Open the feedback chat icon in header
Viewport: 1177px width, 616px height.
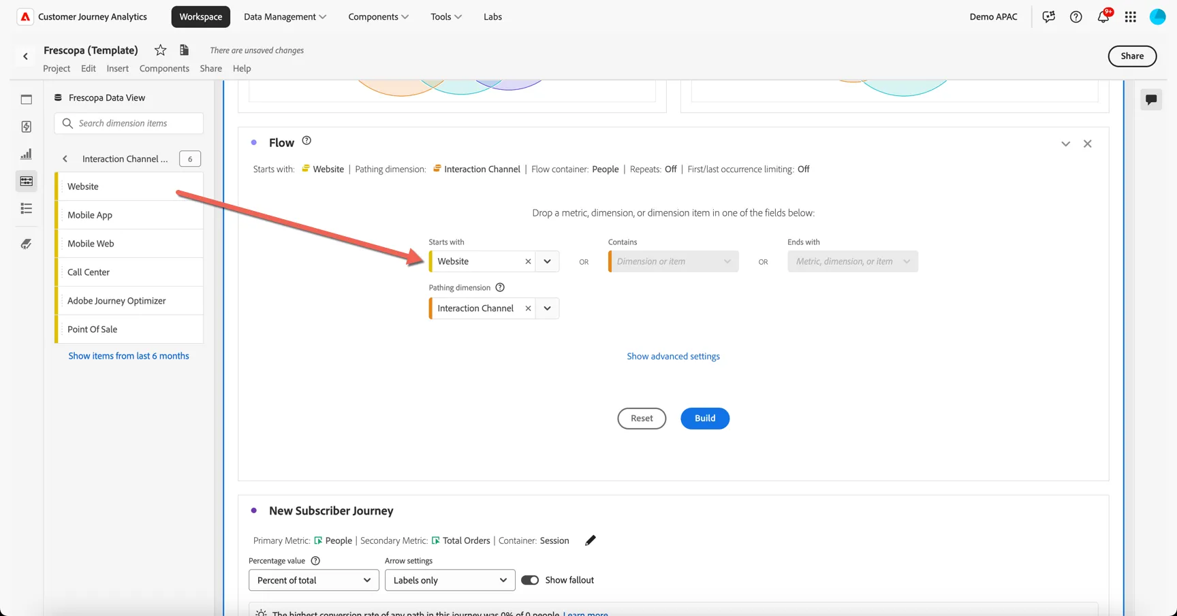pyautogui.click(x=1048, y=17)
